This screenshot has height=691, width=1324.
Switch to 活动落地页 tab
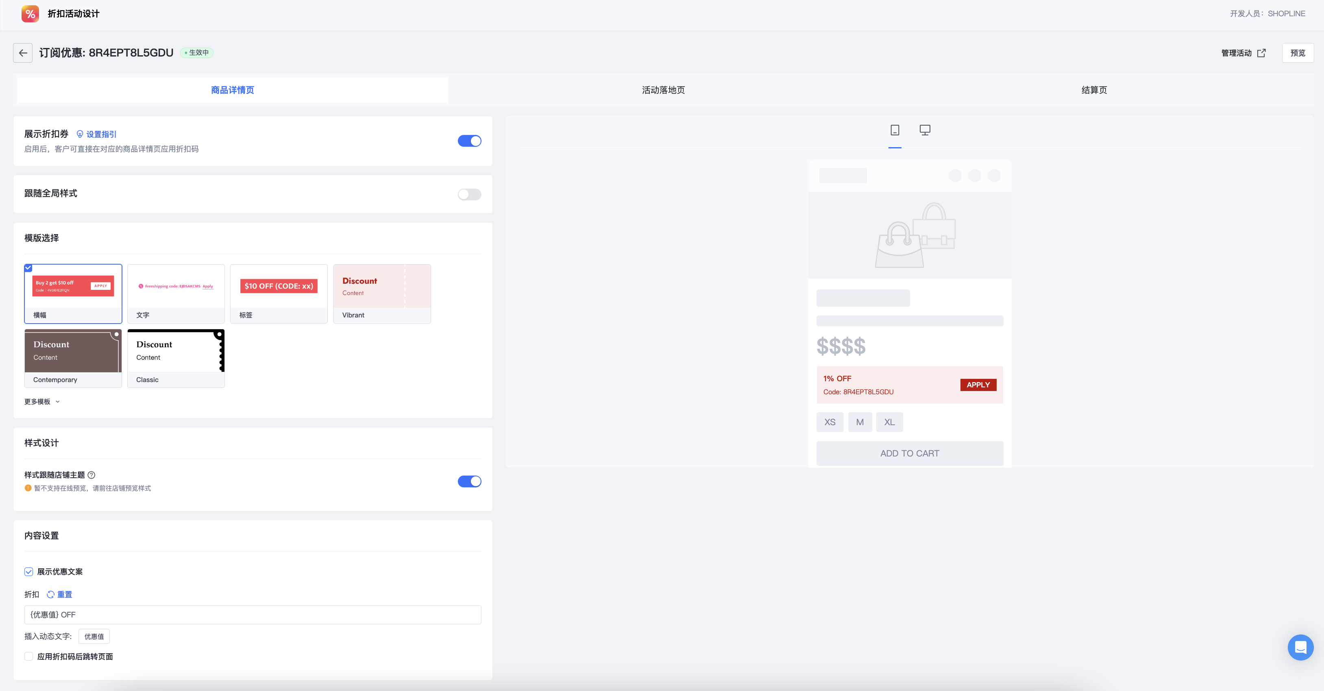pos(663,90)
